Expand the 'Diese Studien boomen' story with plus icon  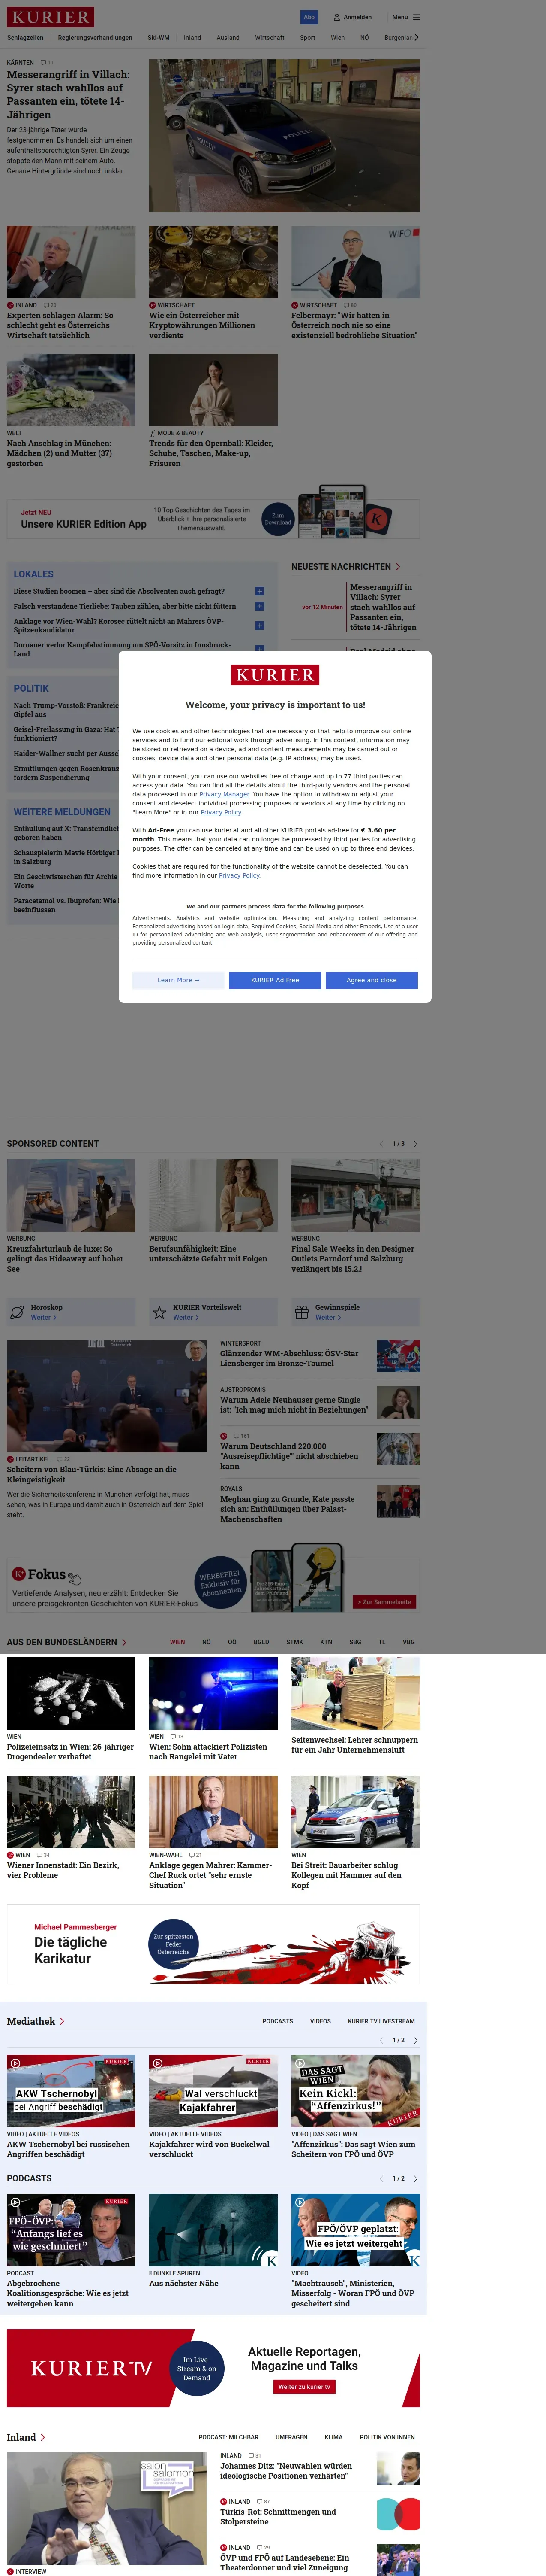click(x=260, y=591)
